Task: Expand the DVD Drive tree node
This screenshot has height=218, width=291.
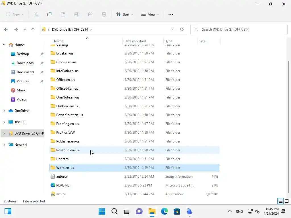Action: click(4, 133)
